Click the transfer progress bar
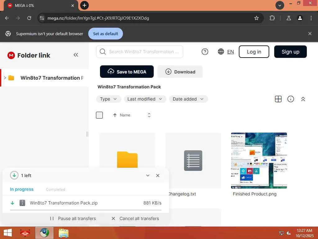 tap(86, 210)
